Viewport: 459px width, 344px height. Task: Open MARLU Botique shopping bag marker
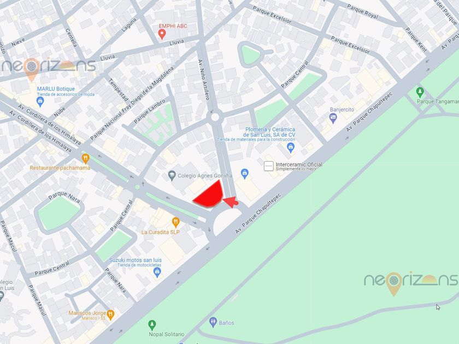click(x=40, y=102)
